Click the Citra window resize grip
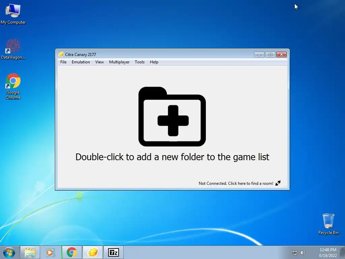 285,186
